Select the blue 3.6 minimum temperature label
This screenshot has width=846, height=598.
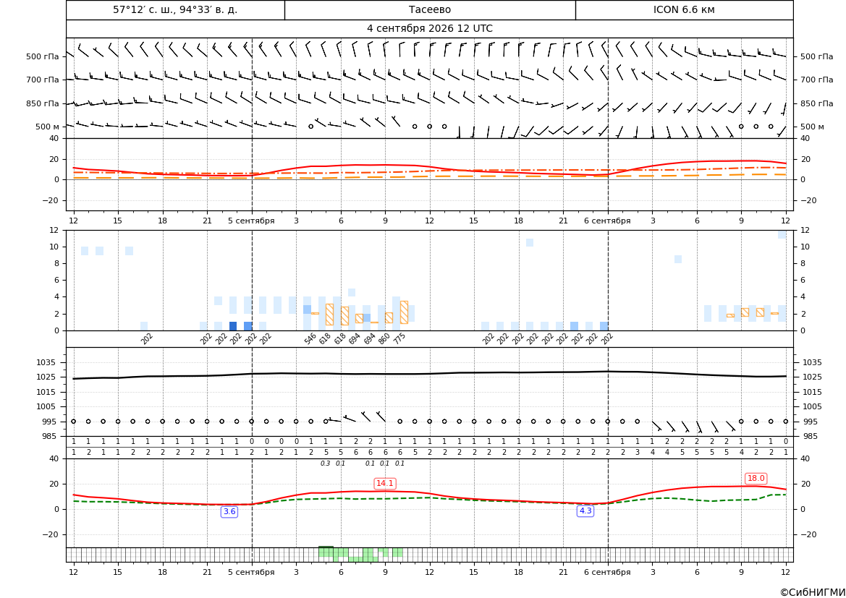[x=229, y=511]
